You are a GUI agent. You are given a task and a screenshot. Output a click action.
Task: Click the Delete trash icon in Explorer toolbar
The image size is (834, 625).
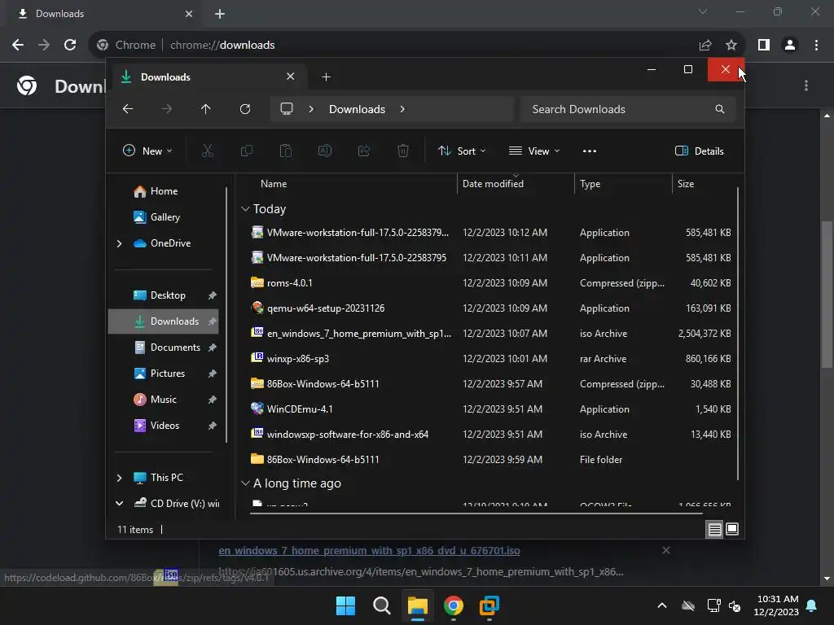(403, 151)
